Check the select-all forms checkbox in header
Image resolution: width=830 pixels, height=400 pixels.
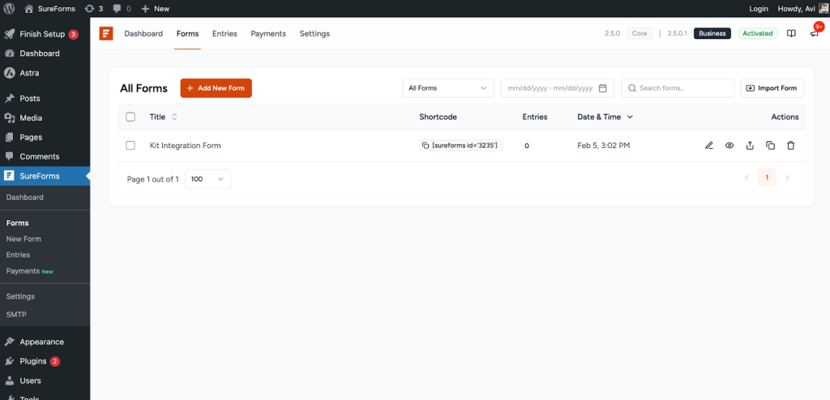(x=130, y=117)
